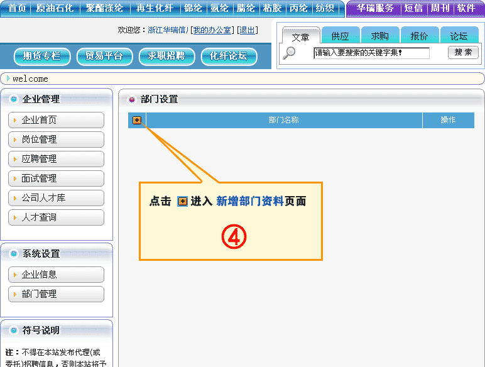Select the 论坛 search tab
This screenshot has height=367, width=485.
pyautogui.click(x=459, y=36)
